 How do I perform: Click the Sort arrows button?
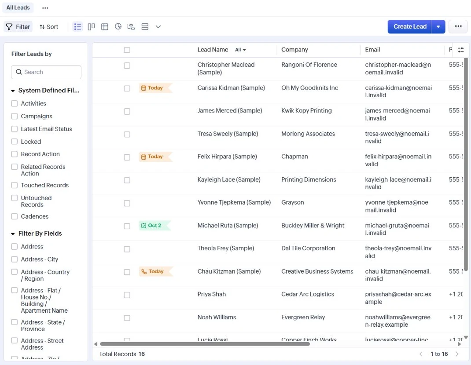49,27
